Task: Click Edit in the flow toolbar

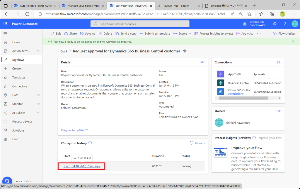Action: [x=56, y=34]
